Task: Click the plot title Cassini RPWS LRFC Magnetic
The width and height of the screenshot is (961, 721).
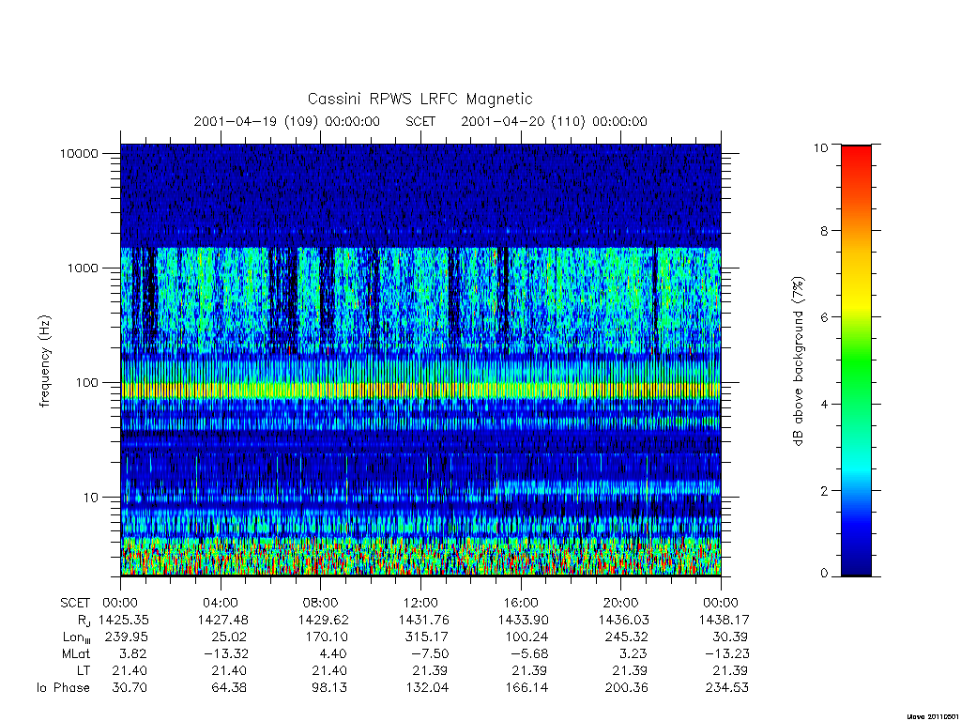Action: click(x=419, y=99)
